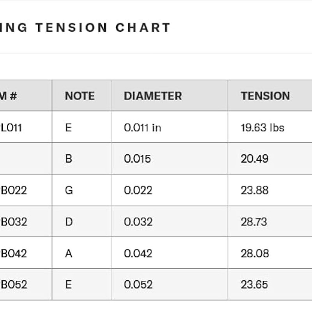Click the 0.032 diameter value
Screen dimensions: 312x312
tap(138, 222)
